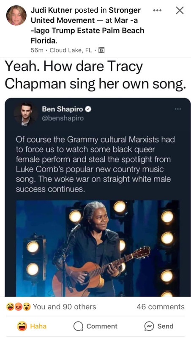This screenshot has width=191, height=338.
Task: Show who reacted: You and 90 others
Action: pos(65,307)
